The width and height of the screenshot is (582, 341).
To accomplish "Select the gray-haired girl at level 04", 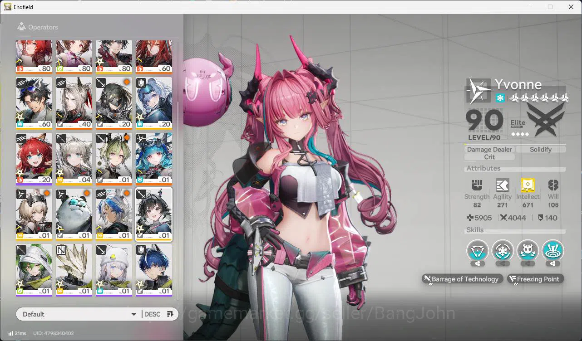I will 74,159.
